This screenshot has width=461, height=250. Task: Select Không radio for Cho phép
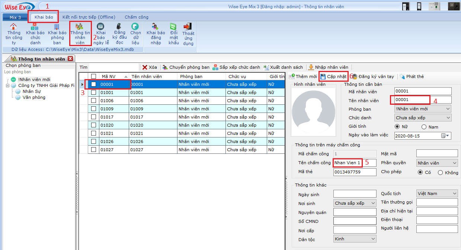click(440, 172)
